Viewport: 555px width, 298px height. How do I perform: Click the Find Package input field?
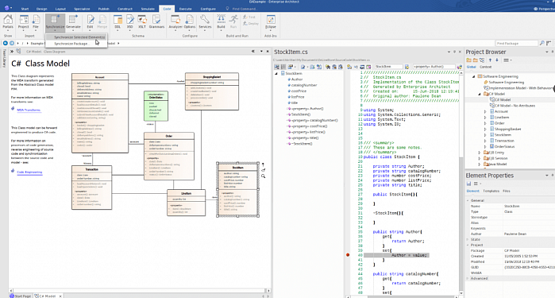516,43
